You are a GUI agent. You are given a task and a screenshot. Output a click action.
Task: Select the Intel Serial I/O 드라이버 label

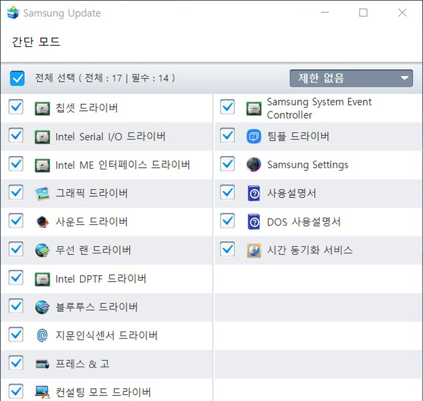click(110, 137)
